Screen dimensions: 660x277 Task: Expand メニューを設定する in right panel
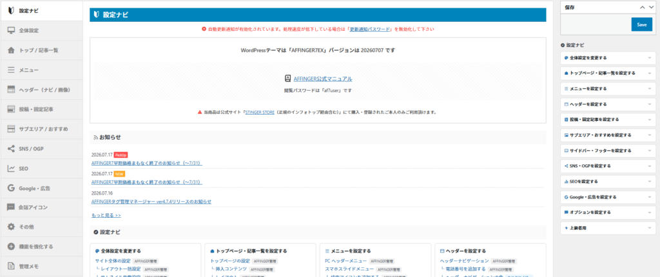click(608, 89)
